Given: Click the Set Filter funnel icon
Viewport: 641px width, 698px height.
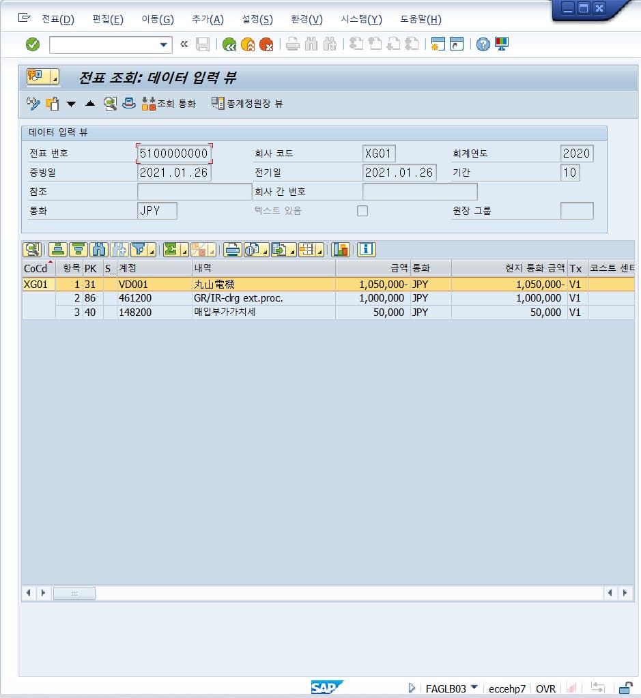Looking at the screenshot, I should [x=139, y=249].
